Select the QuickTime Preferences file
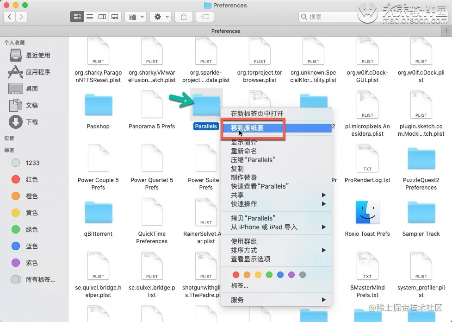 click(x=152, y=221)
